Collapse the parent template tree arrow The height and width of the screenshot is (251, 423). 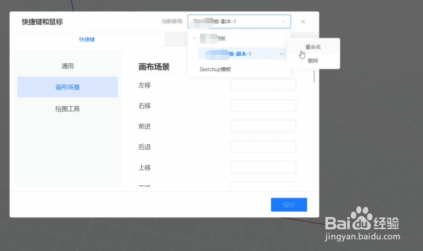194,38
